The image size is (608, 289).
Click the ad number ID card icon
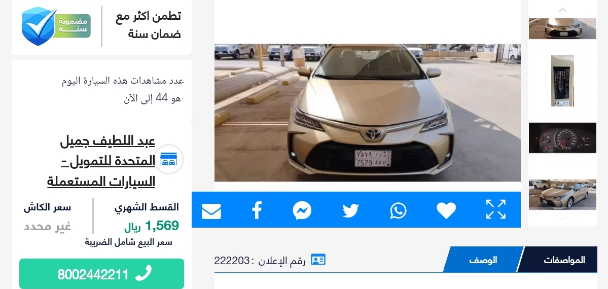pyautogui.click(x=318, y=260)
